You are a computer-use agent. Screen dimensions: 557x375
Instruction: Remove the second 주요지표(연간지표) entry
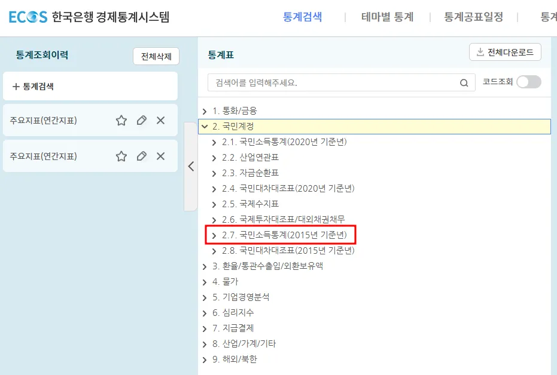tap(160, 156)
